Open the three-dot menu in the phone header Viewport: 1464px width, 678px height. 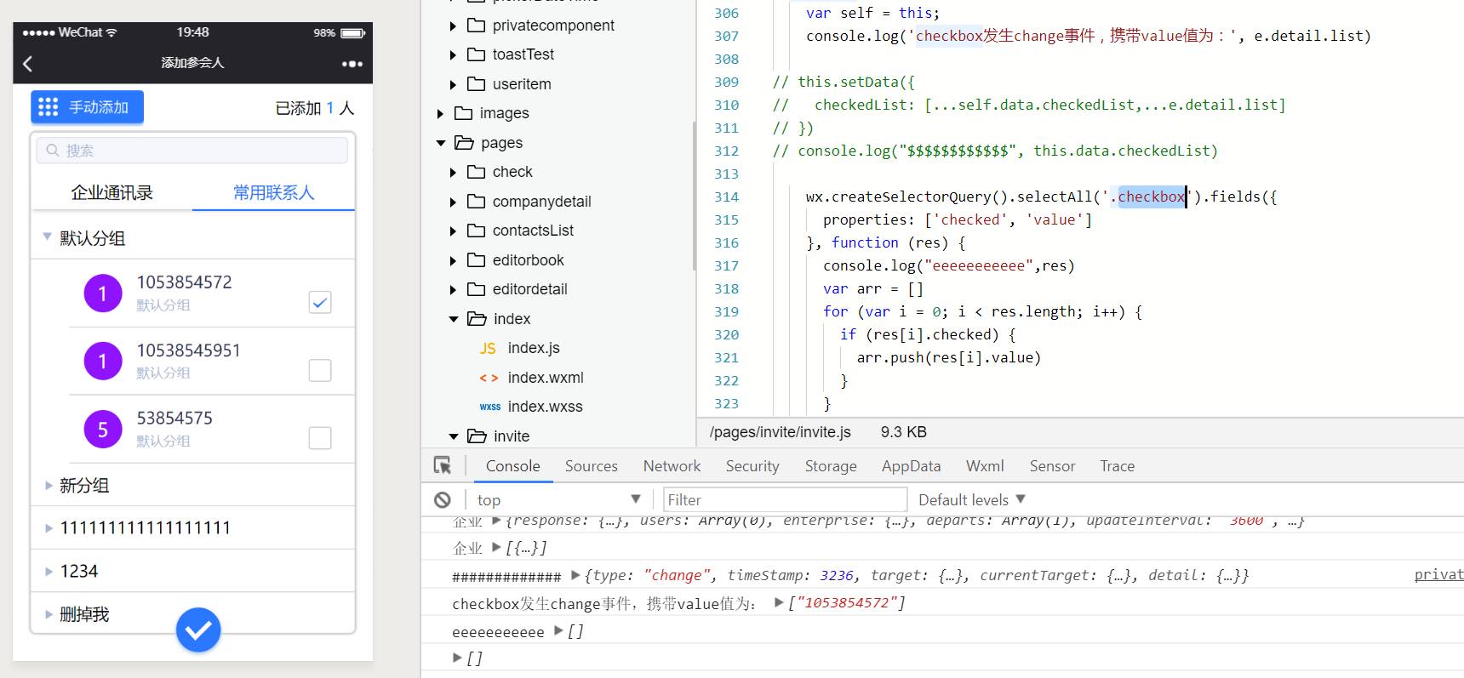pyautogui.click(x=352, y=64)
